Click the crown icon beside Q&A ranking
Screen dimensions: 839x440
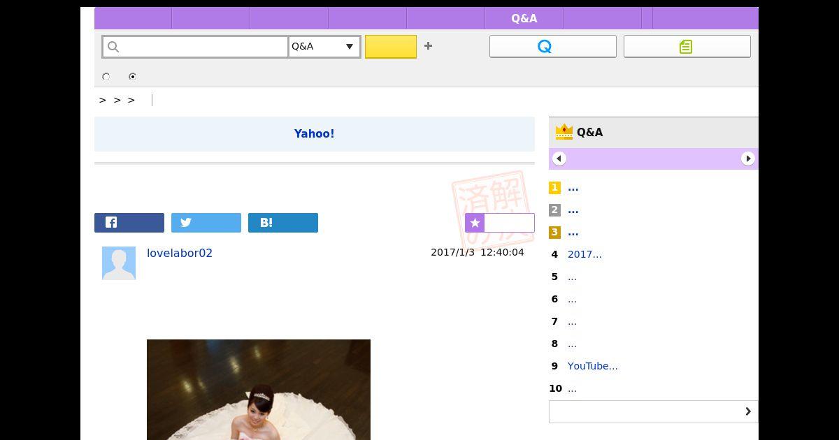(x=564, y=132)
